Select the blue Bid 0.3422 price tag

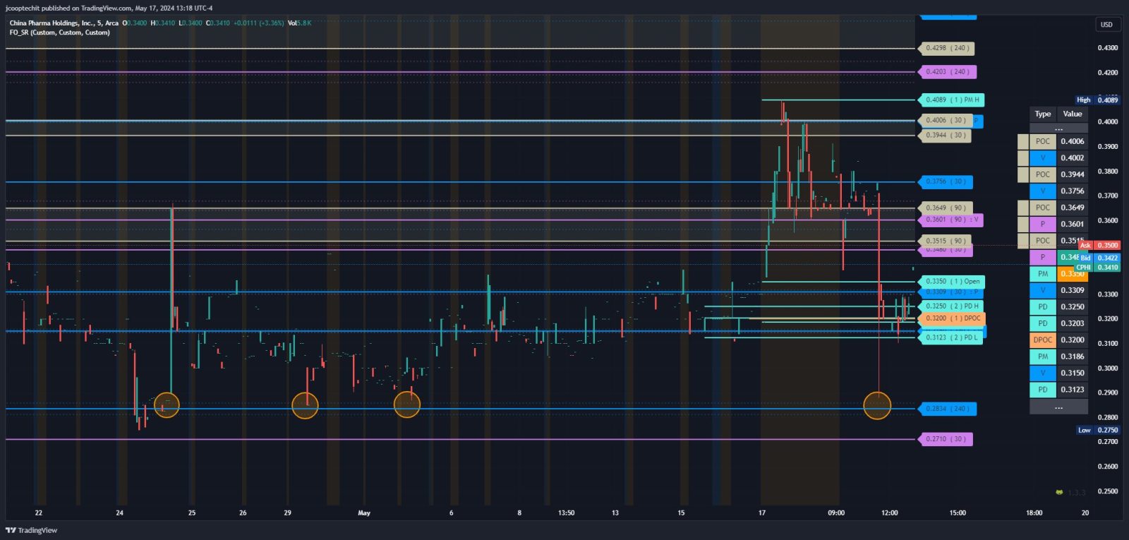coord(1098,258)
